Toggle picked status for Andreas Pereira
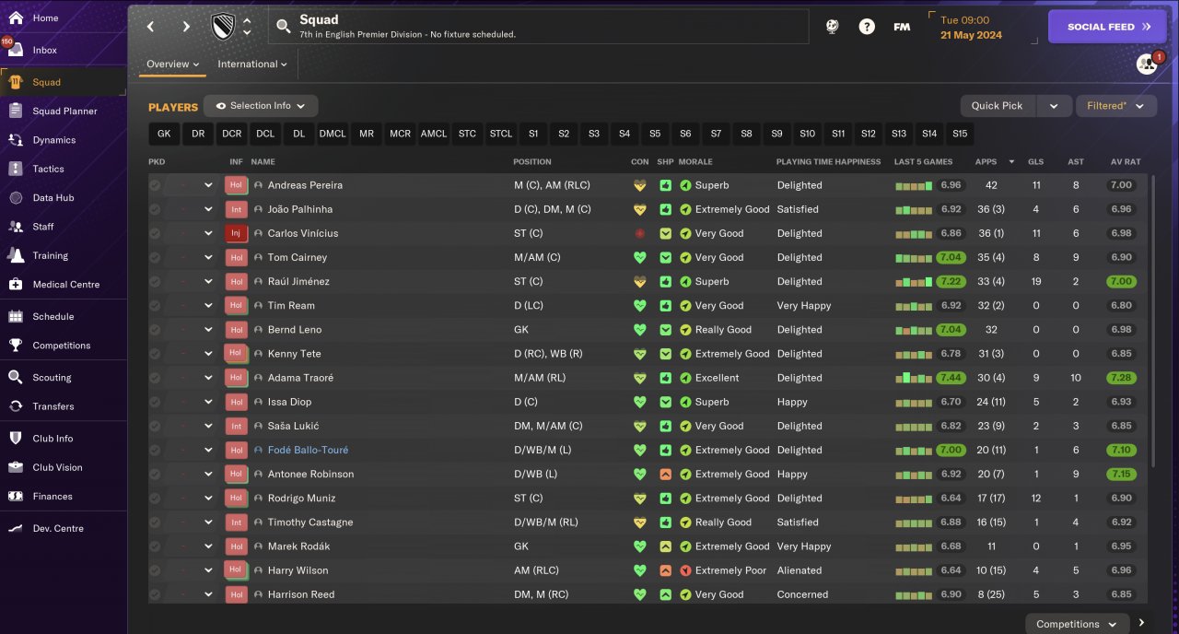The image size is (1179, 634). (x=155, y=185)
